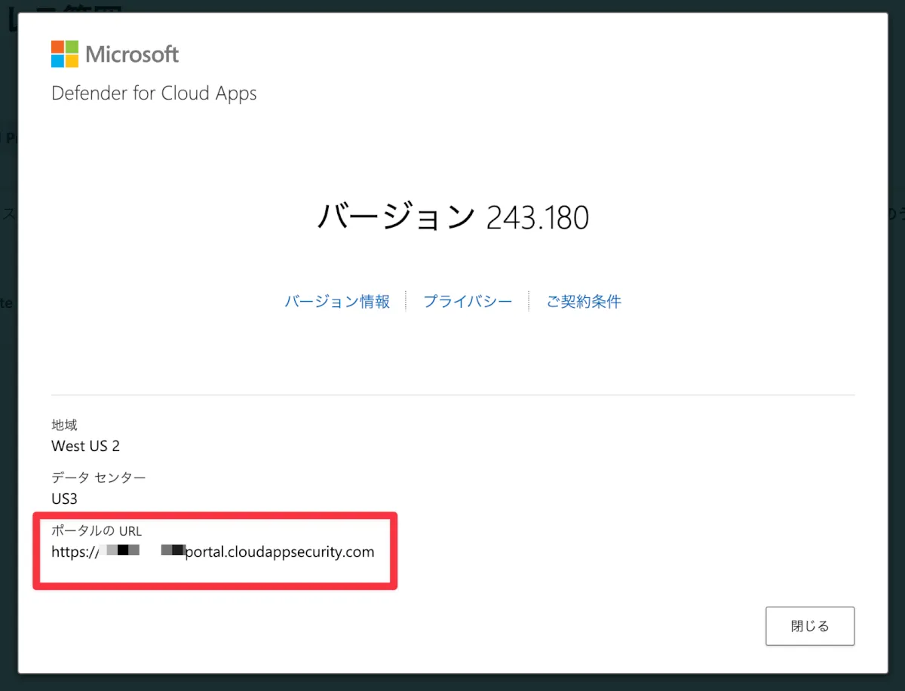Viewport: 905px width, 691px height.
Task: Click the Microsoft four-color logo icon
Action: (65, 54)
